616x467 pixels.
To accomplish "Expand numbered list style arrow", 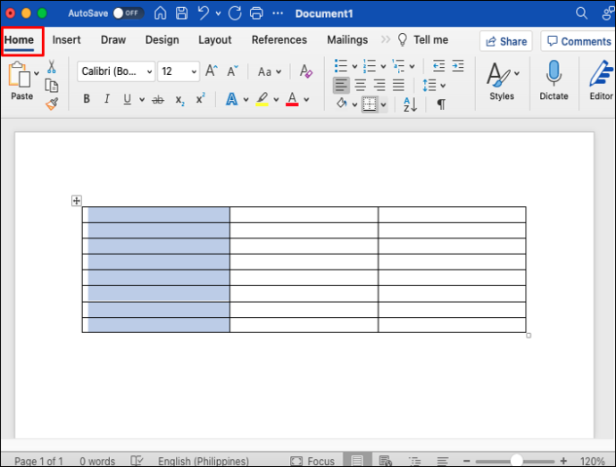I will coord(383,66).
